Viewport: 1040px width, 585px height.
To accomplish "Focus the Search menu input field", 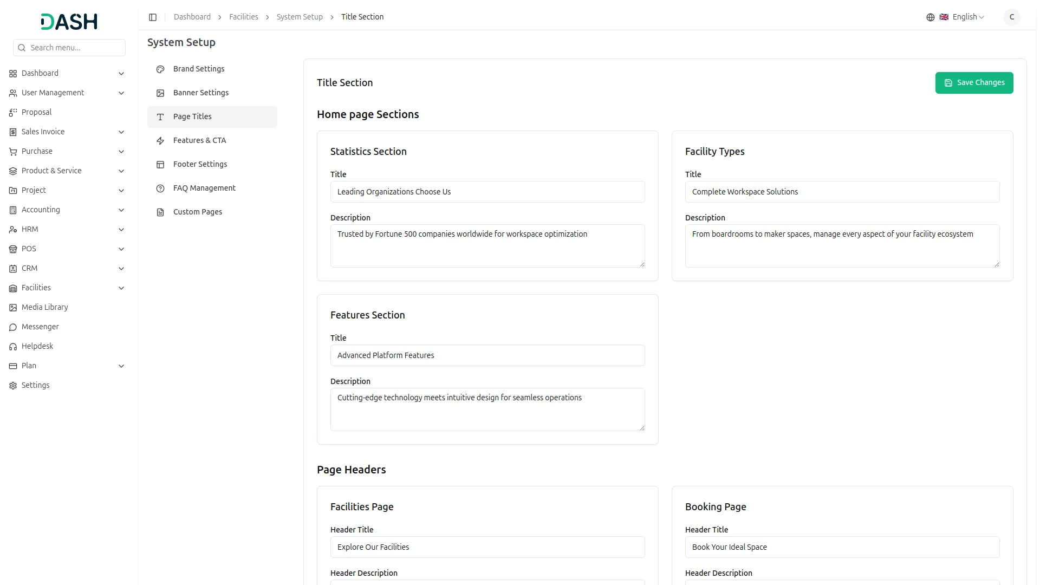I will tap(75, 48).
